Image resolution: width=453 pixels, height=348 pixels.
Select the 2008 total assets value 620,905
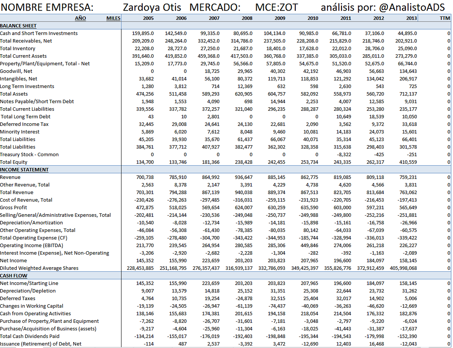pos(244,94)
